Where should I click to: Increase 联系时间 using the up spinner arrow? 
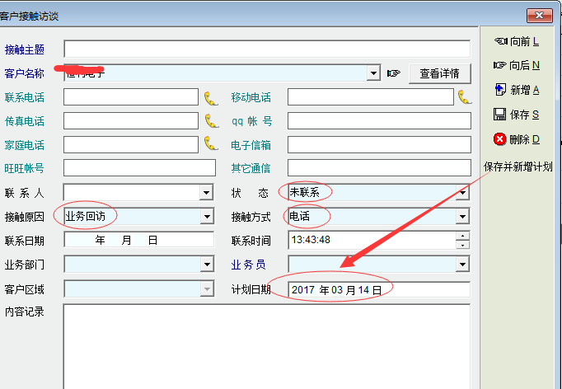point(463,237)
